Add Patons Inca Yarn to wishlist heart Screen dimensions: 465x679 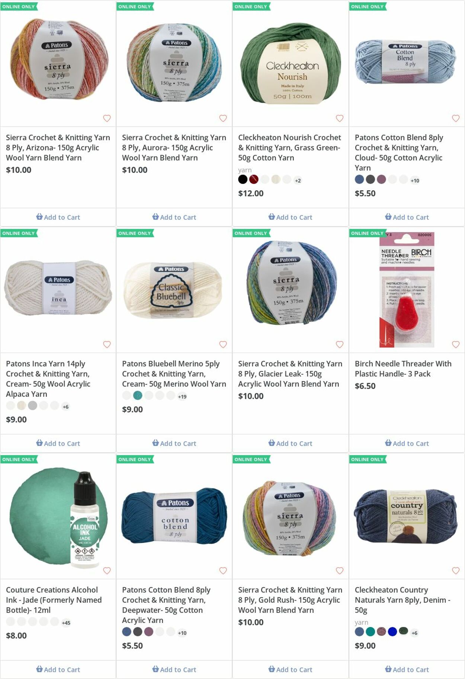pos(107,345)
